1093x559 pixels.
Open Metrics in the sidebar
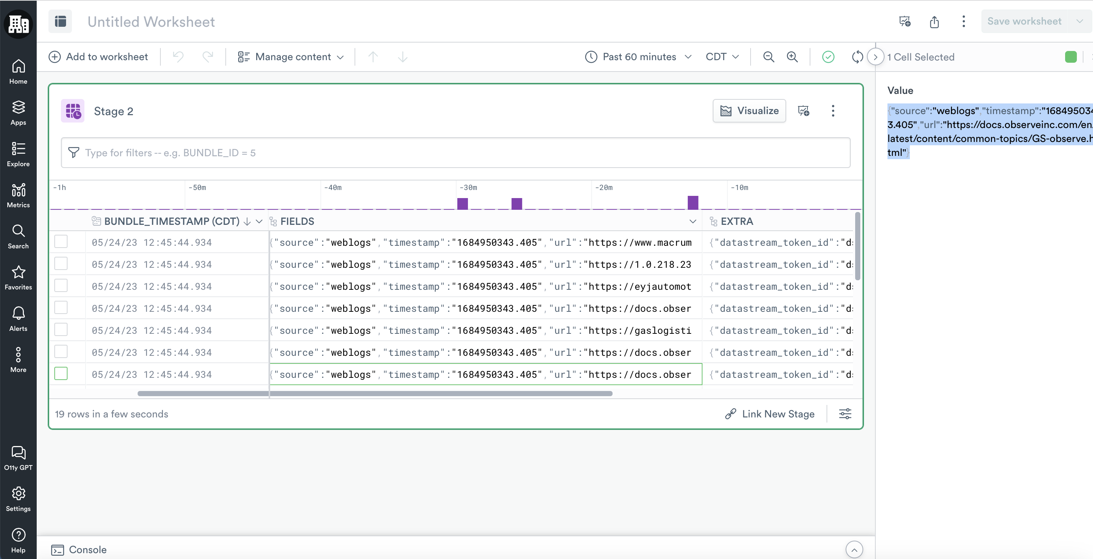coord(18,195)
